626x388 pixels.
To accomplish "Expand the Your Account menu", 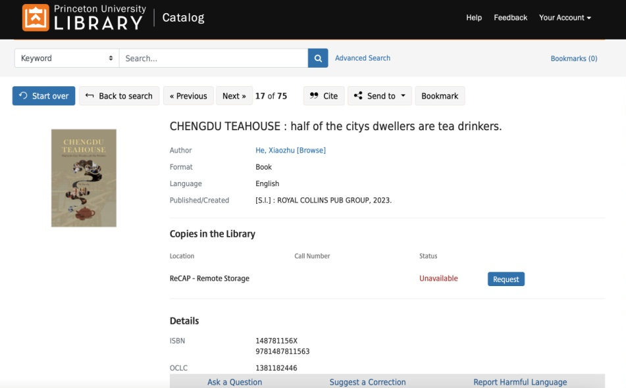I will pos(565,18).
